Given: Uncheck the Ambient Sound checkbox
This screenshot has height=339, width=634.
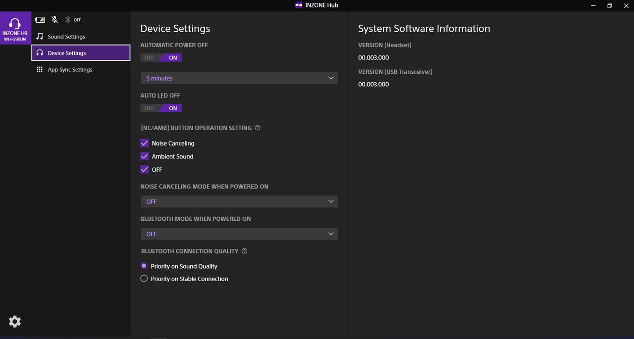Looking at the screenshot, I should 145,156.
